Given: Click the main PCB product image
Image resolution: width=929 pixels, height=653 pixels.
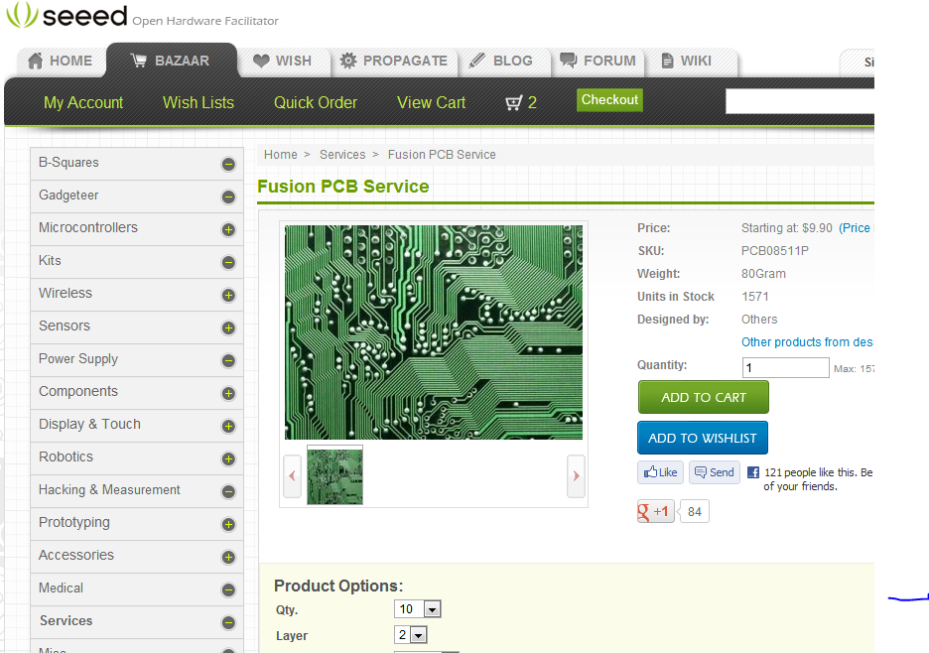Looking at the screenshot, I should pyautogui.click(x=434, y=332).
